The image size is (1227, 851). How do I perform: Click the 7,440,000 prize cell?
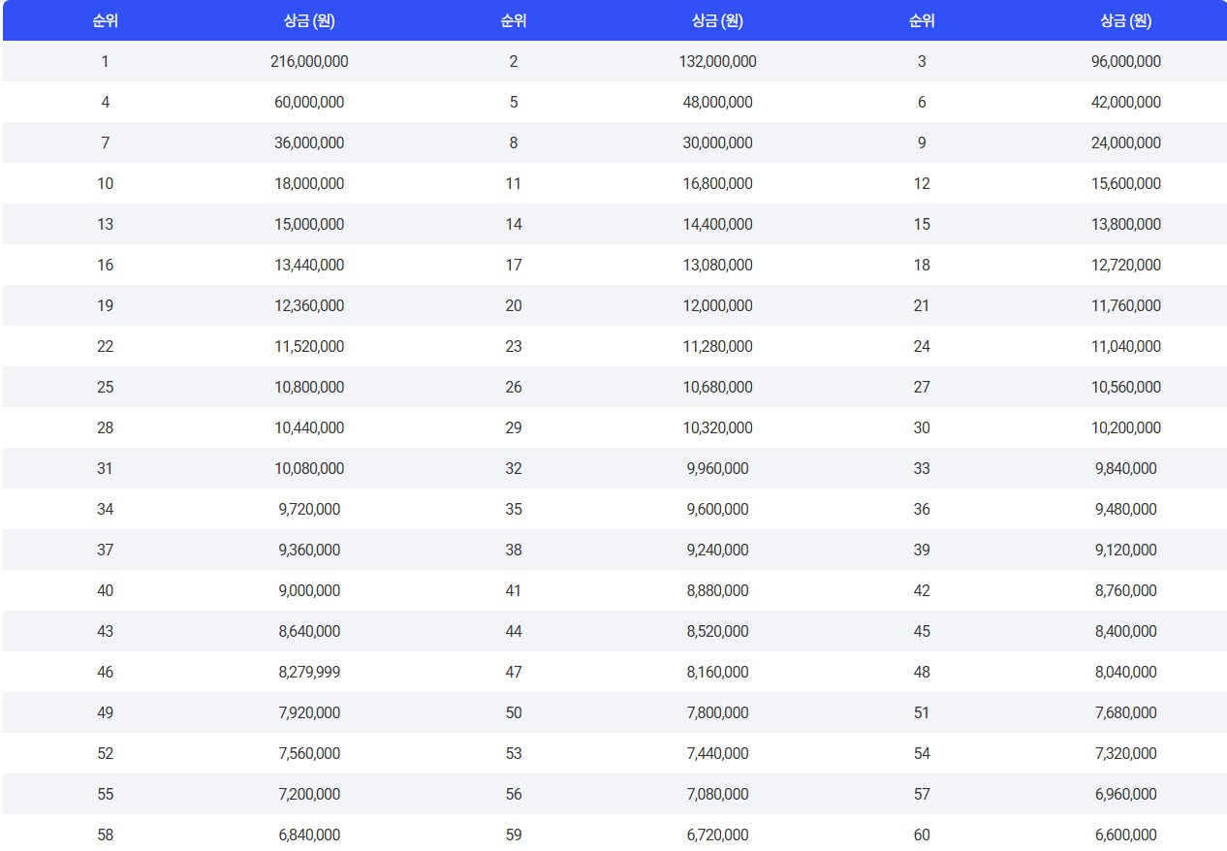pos(718,753)
